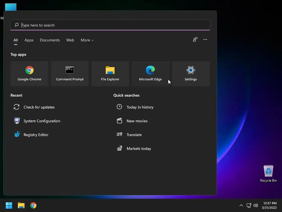Open recent System Configuration

(x=37, y=121)
